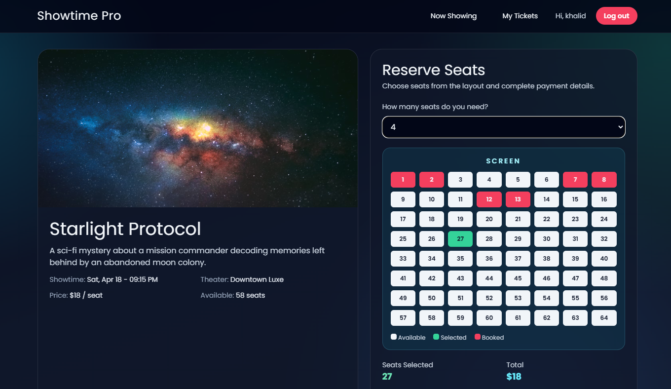This screenshot has width=671, height=389.
Task: Choose seat 57 in the back row
Action: pyautogui.click(x=403, y=317)
